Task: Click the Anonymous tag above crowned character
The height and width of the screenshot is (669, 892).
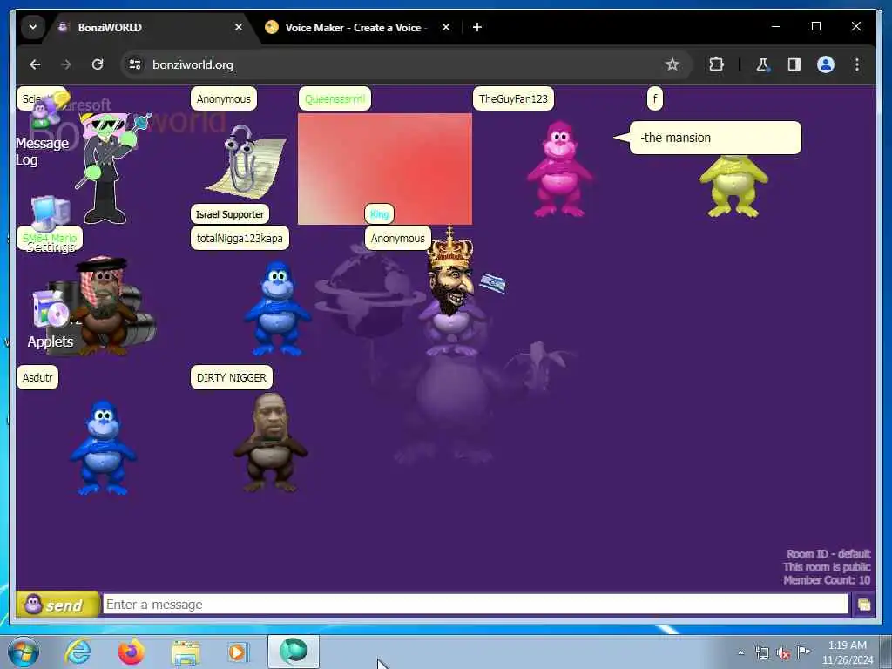Action: 397,239
